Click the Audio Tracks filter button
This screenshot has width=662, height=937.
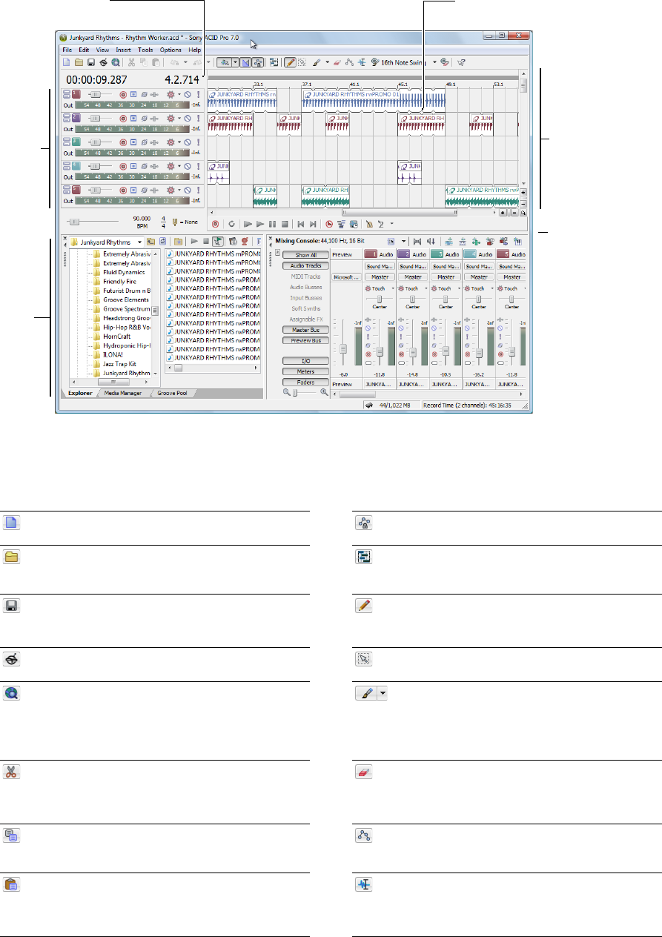pyautogui.click(x=305, y=265)
